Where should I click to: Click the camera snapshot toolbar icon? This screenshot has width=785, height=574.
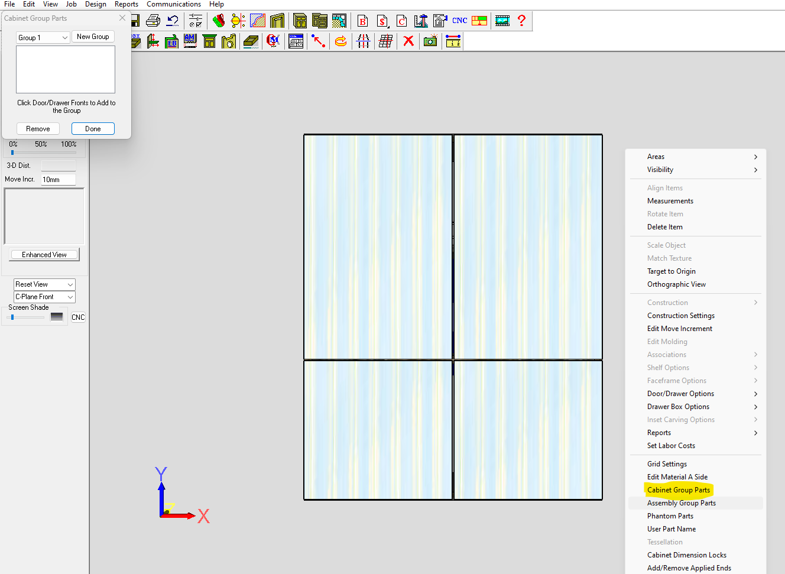[430, 41]
